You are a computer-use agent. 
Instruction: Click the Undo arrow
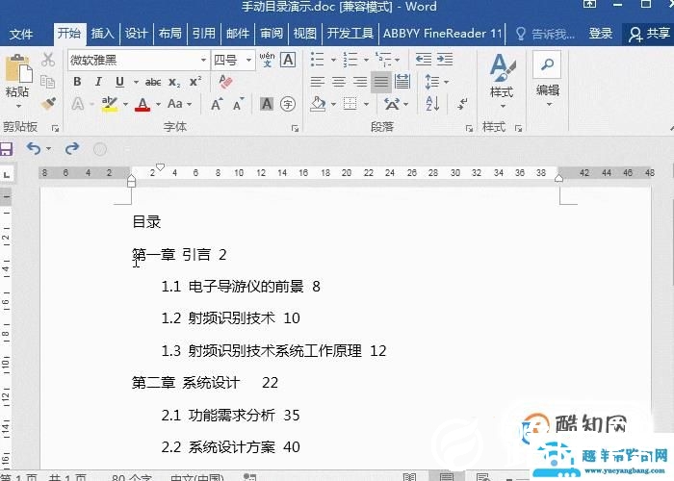pos(34,148)
